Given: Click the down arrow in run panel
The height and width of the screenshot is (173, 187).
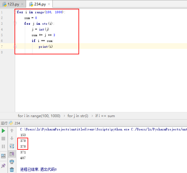Looking at the screenshot, I should click(x=12, y=139).
